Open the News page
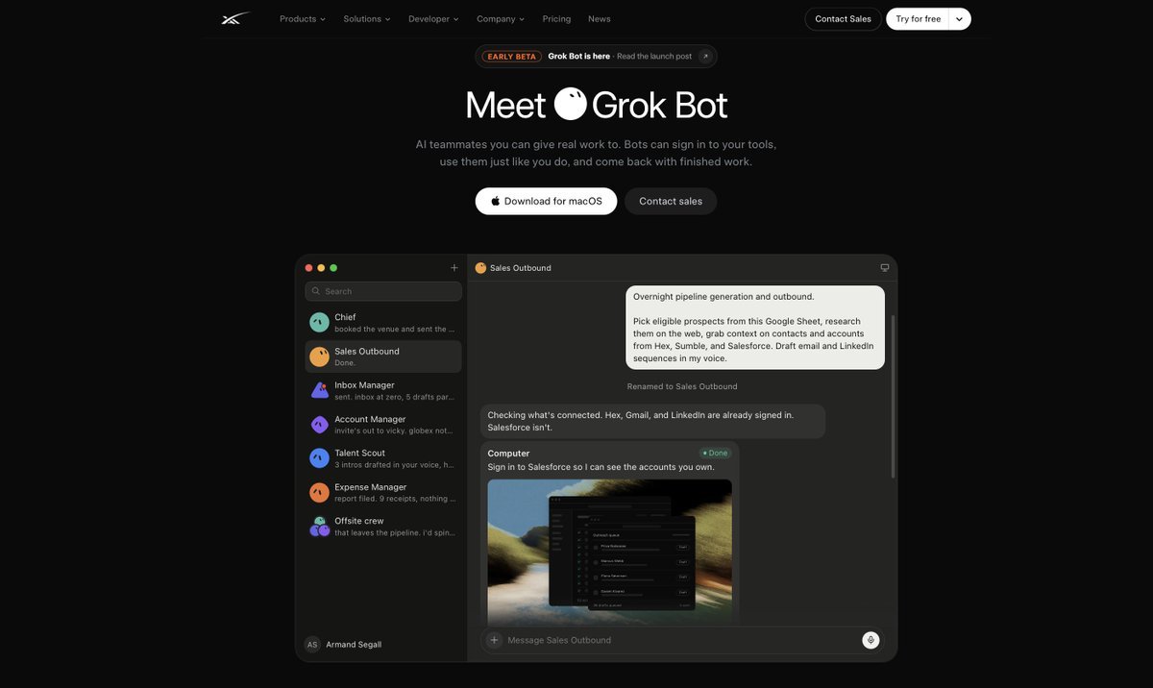 coord(600,19)
